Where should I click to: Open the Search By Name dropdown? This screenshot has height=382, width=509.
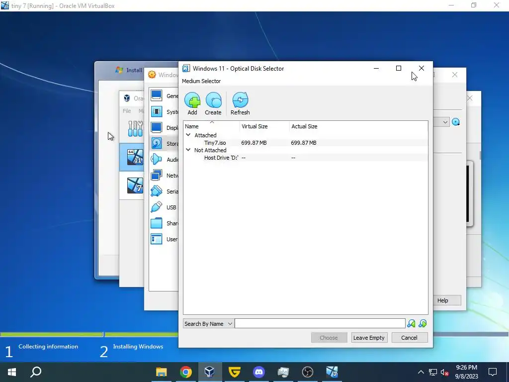click(208, 323)
